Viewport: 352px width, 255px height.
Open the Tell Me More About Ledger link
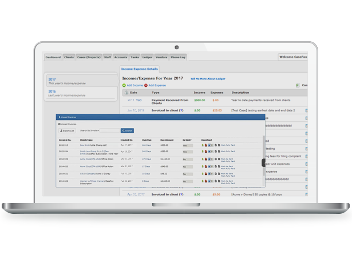207,78
